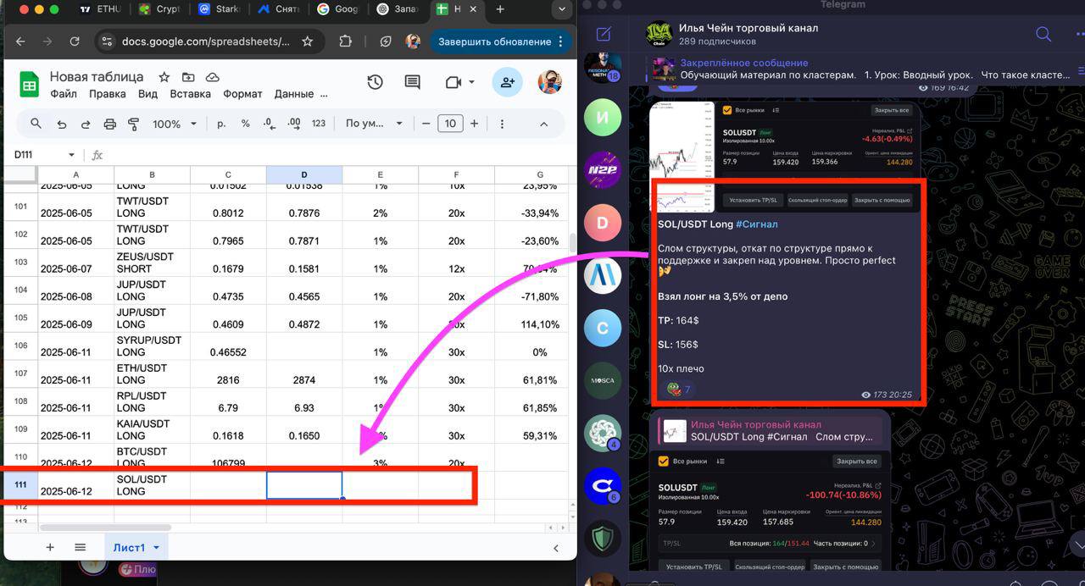
Task: Search in Telegram channel with magnifier
Action: click(1043, 34)
